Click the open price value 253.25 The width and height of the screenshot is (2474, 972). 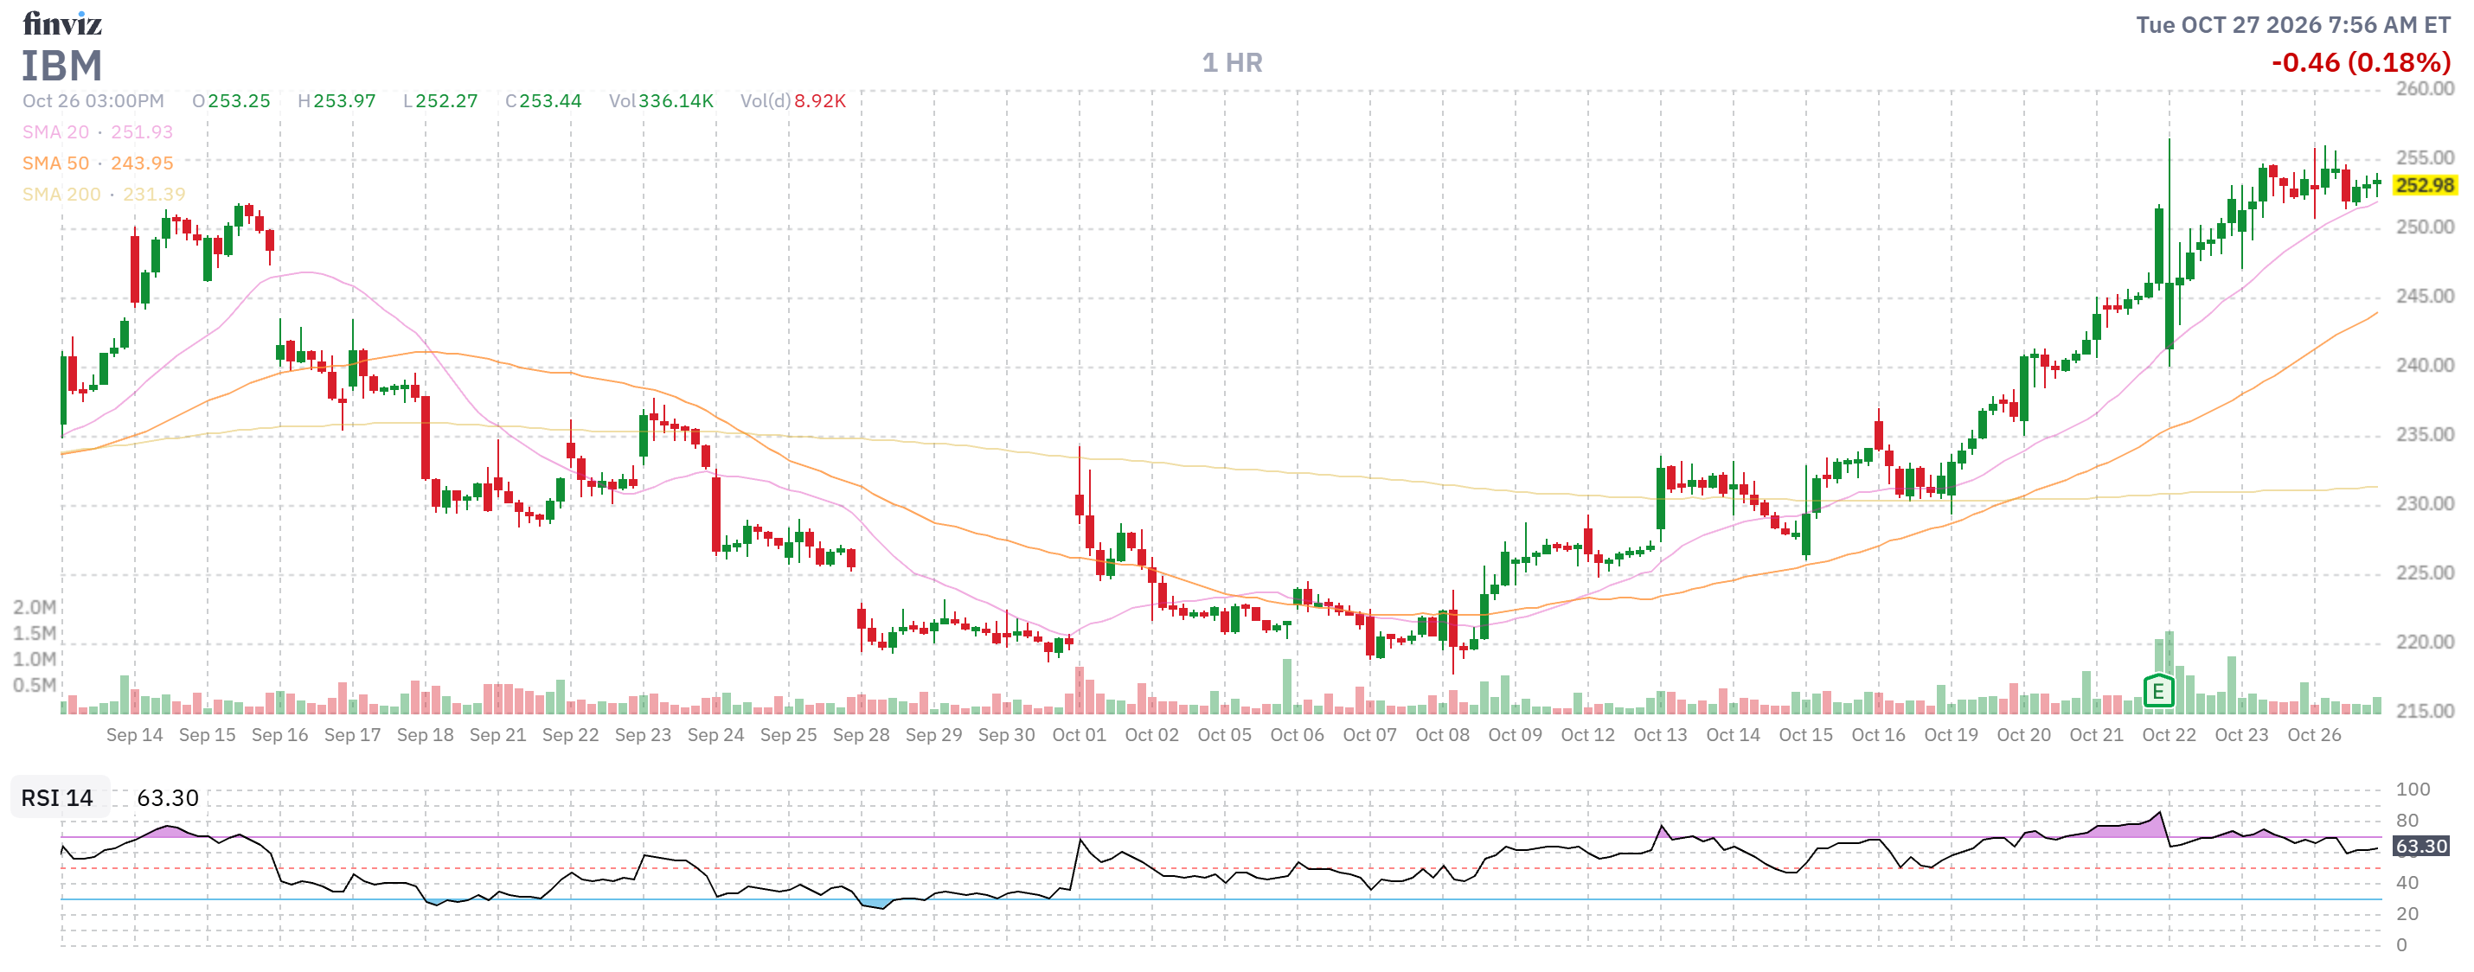[239, 101]
